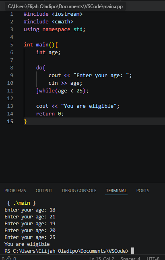The image size is (165, 260).
Task: Select the TERMINAL panel tab
Action: (x=116, y=191)
